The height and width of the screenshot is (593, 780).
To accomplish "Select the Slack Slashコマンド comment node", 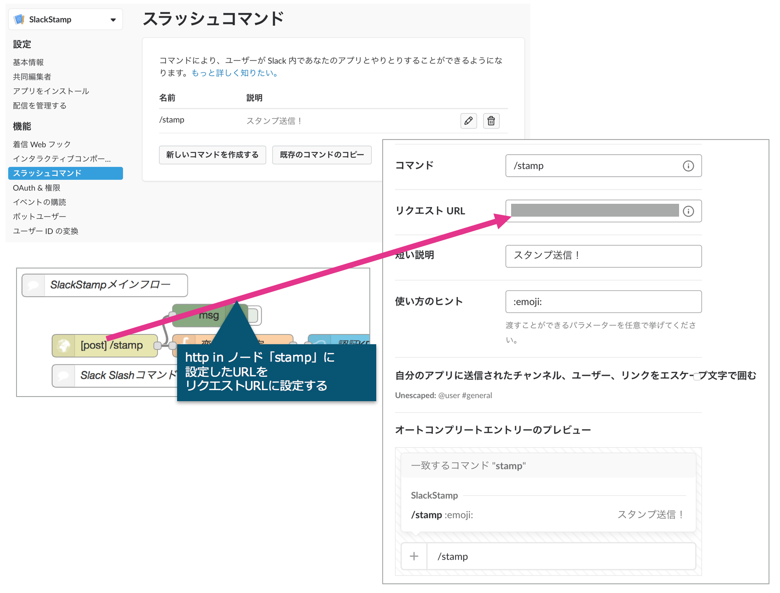I will [115, 375].
